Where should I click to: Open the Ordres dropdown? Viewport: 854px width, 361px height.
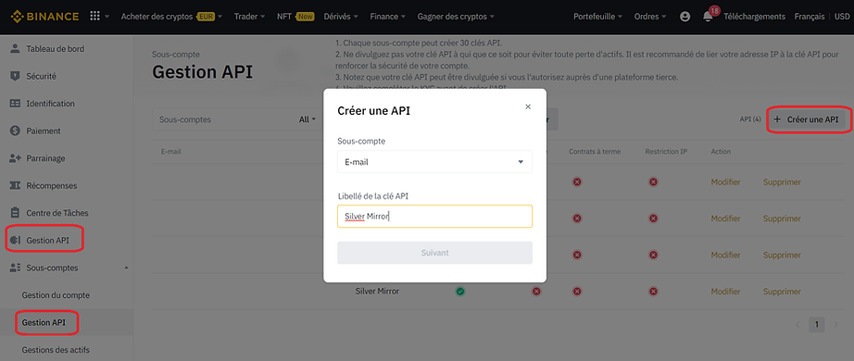(x=650, y=17)
